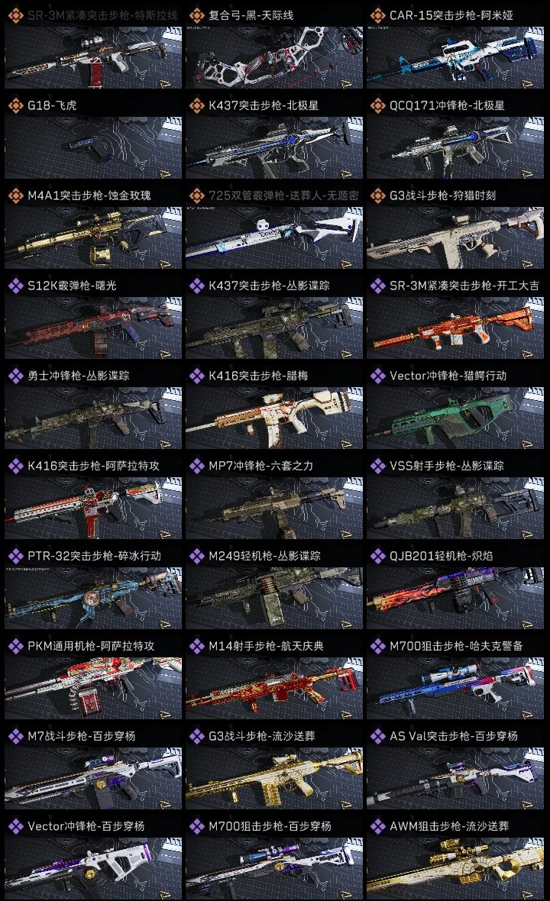The image size is (550, 901).
Task: Click the purple rarity icon beside AWM狙击步枪-流沙送葬
Action: click(377, 826)
